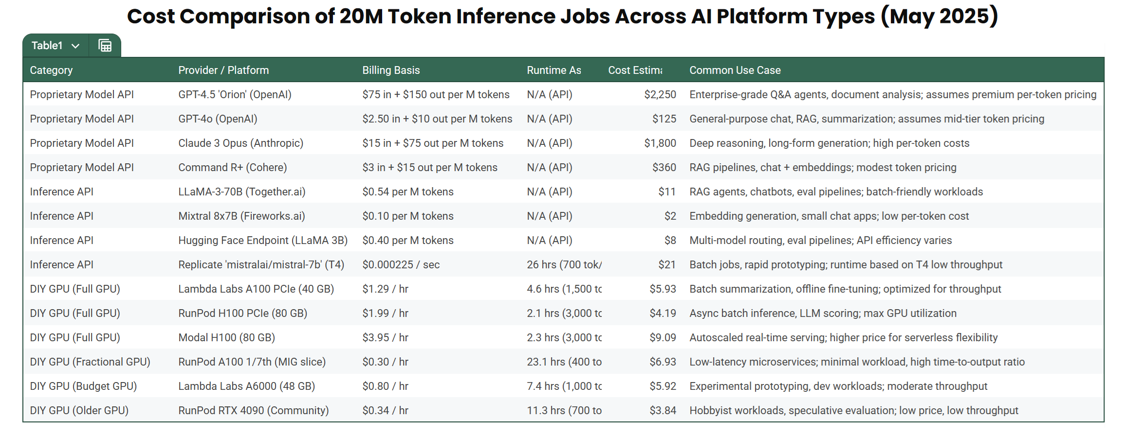Click the $15 in + $75 out billing cell
The image size is (1125, 437).
point(433,143)
